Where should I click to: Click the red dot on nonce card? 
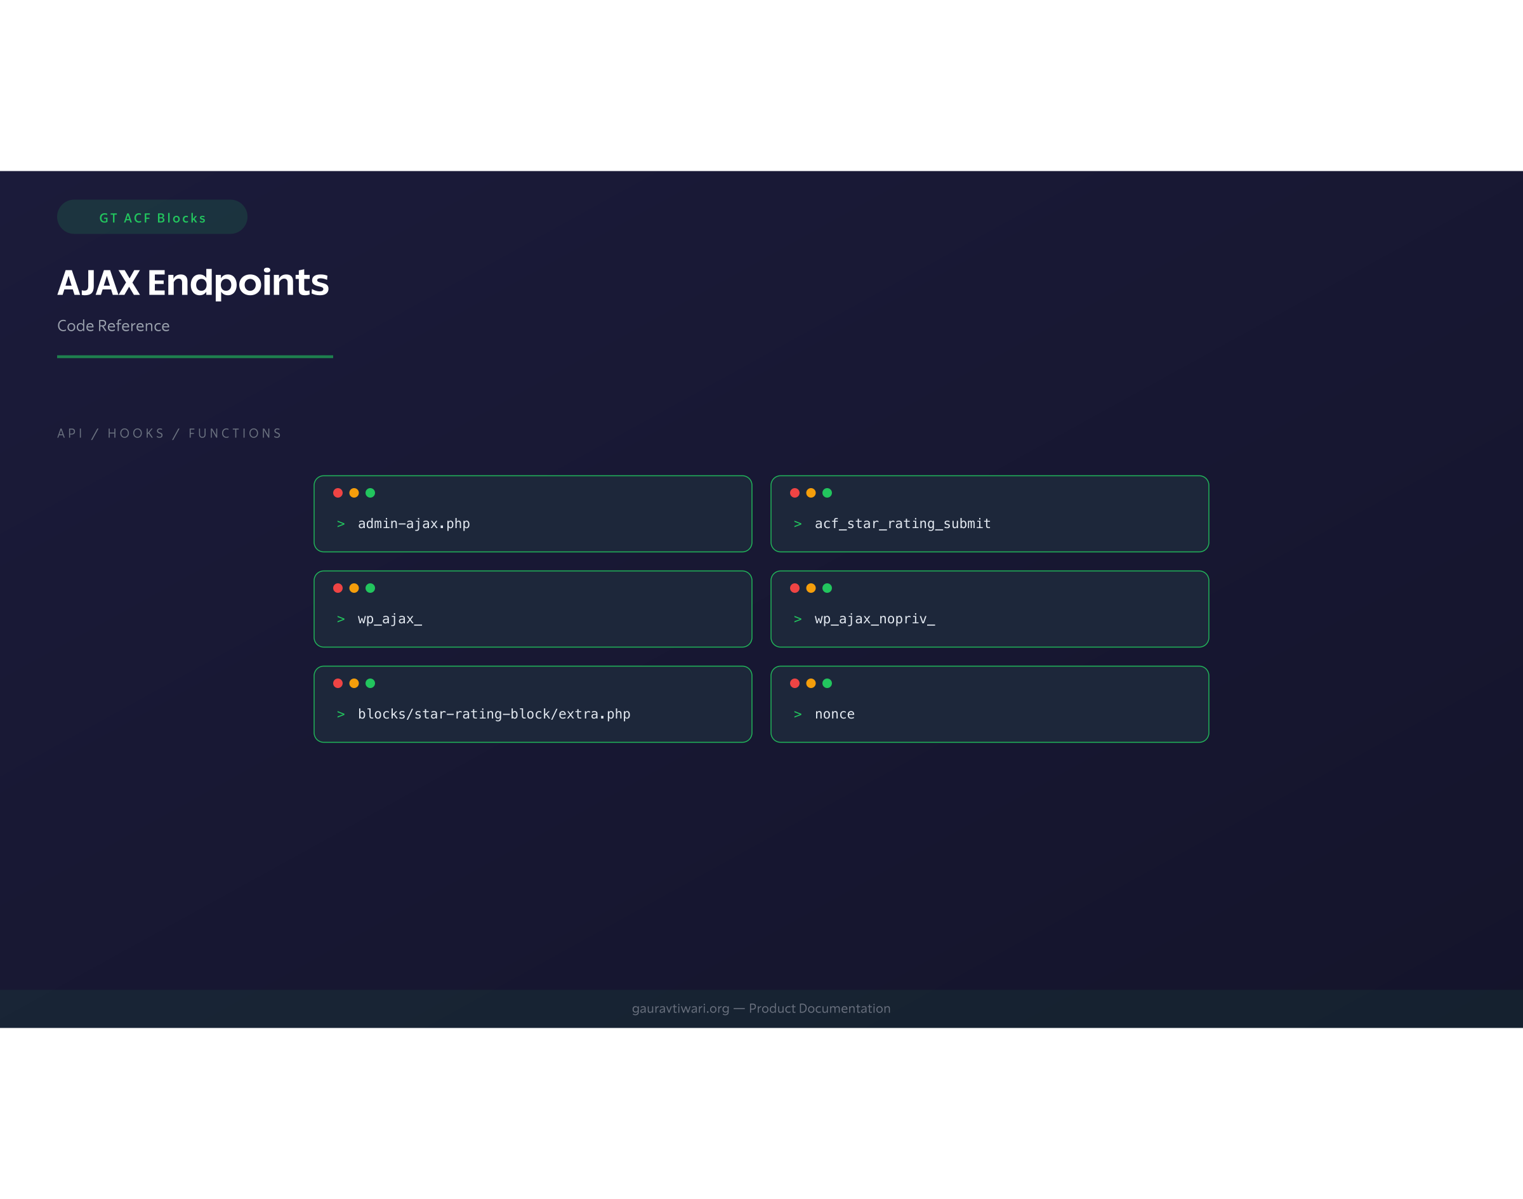795,684
